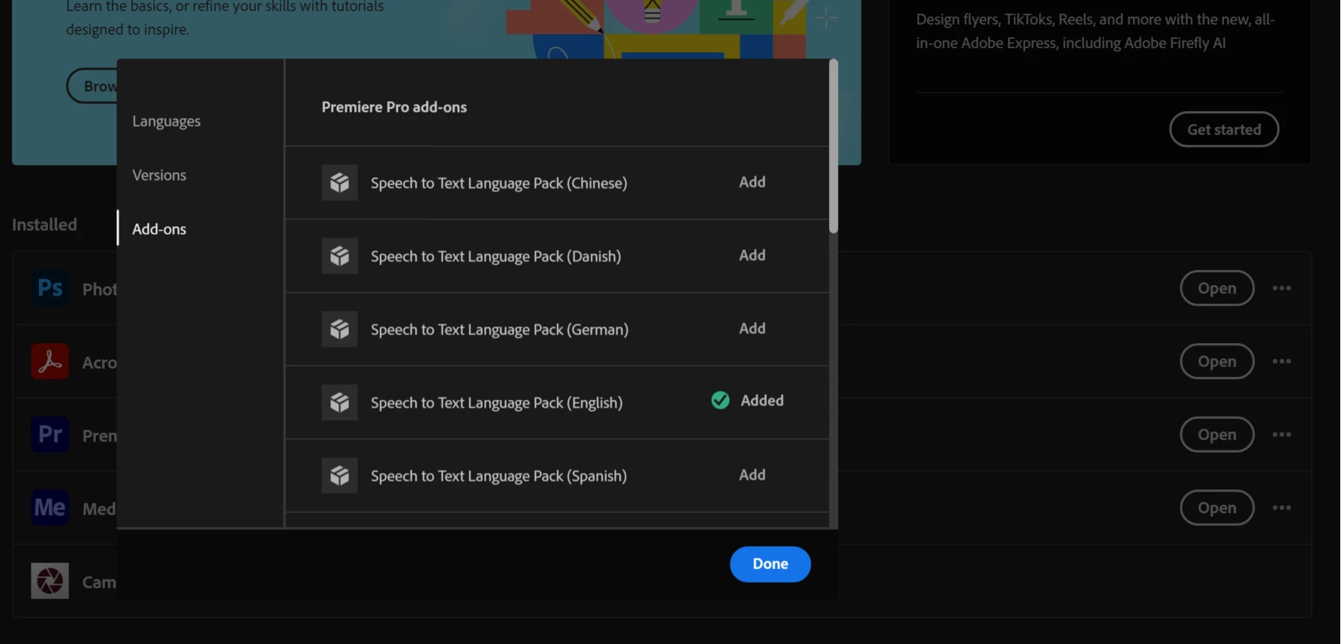Switch to the Versions tab
The width and height of the screenshot is (1341, 644).
[159, 175]
